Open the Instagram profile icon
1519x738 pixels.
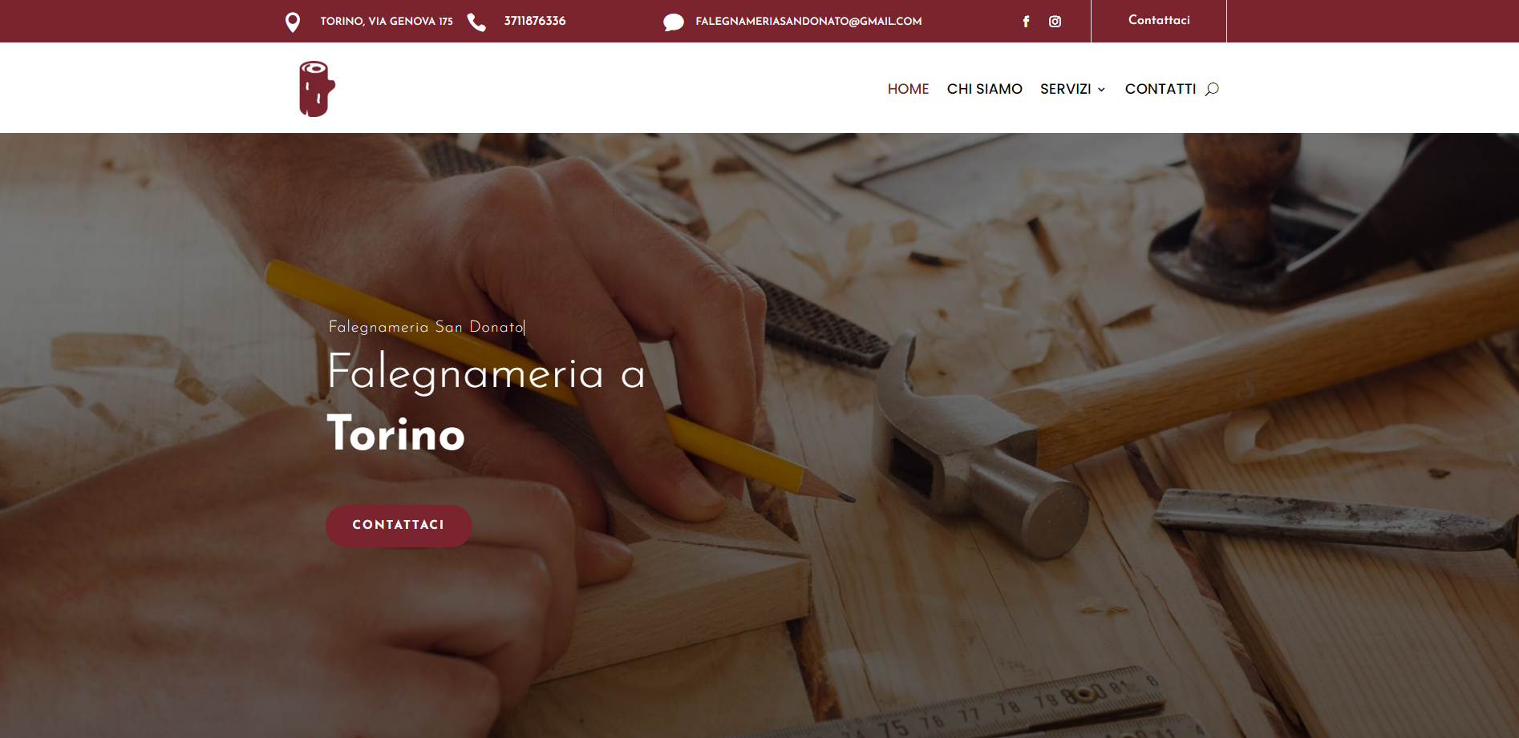point(1055,22)
